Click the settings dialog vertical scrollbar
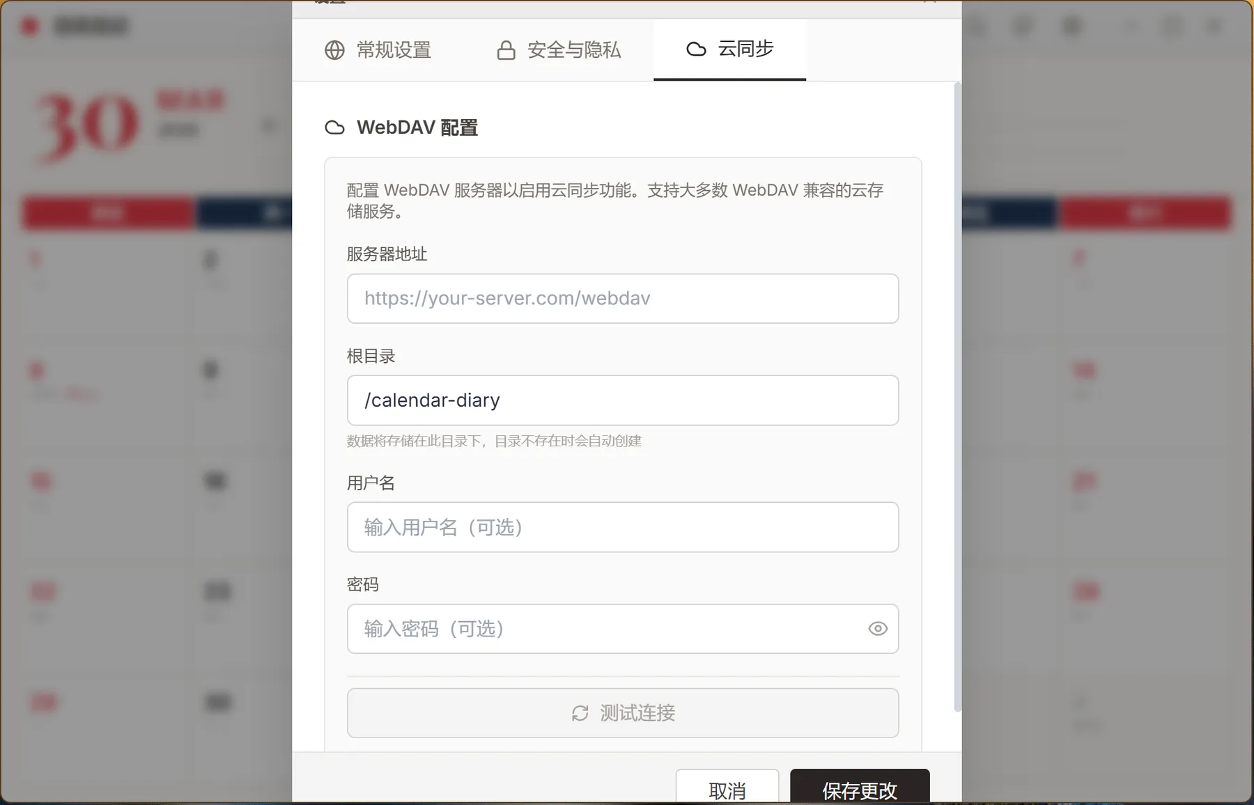Image resolution: width=1254 pixels, height=805 pixels. (957, 397)
